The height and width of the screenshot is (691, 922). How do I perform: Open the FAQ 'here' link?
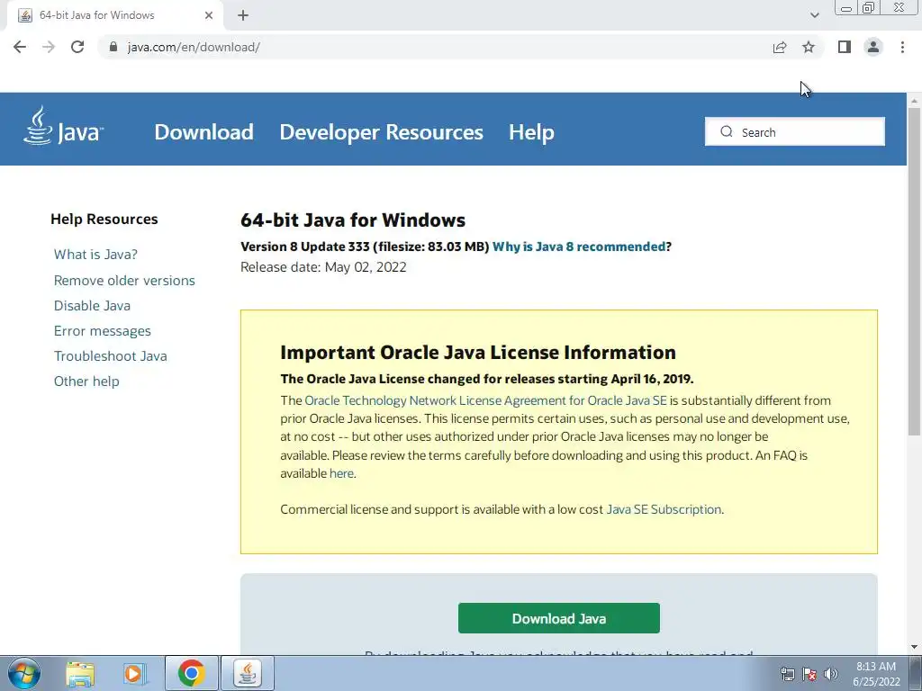(x=341, y=473)
